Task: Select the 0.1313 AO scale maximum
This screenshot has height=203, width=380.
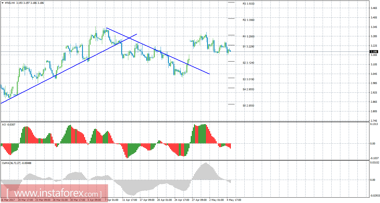Action: 374,124
